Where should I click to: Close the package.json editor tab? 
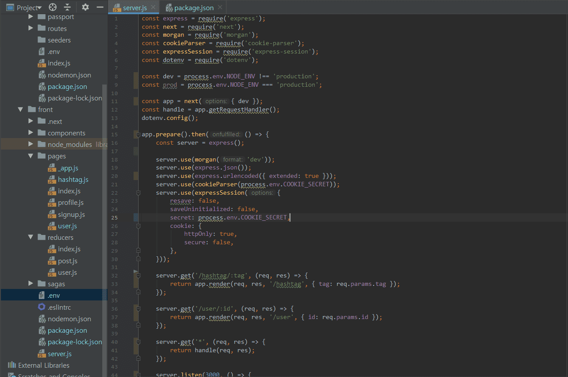[220, 8]
